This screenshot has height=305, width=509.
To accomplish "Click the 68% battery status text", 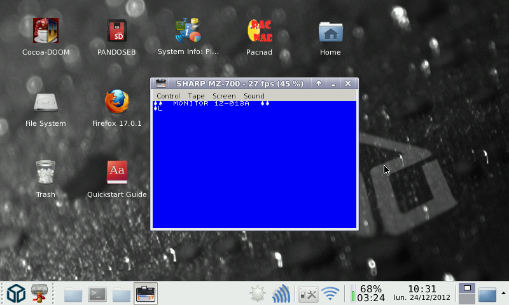I will 371,288.
